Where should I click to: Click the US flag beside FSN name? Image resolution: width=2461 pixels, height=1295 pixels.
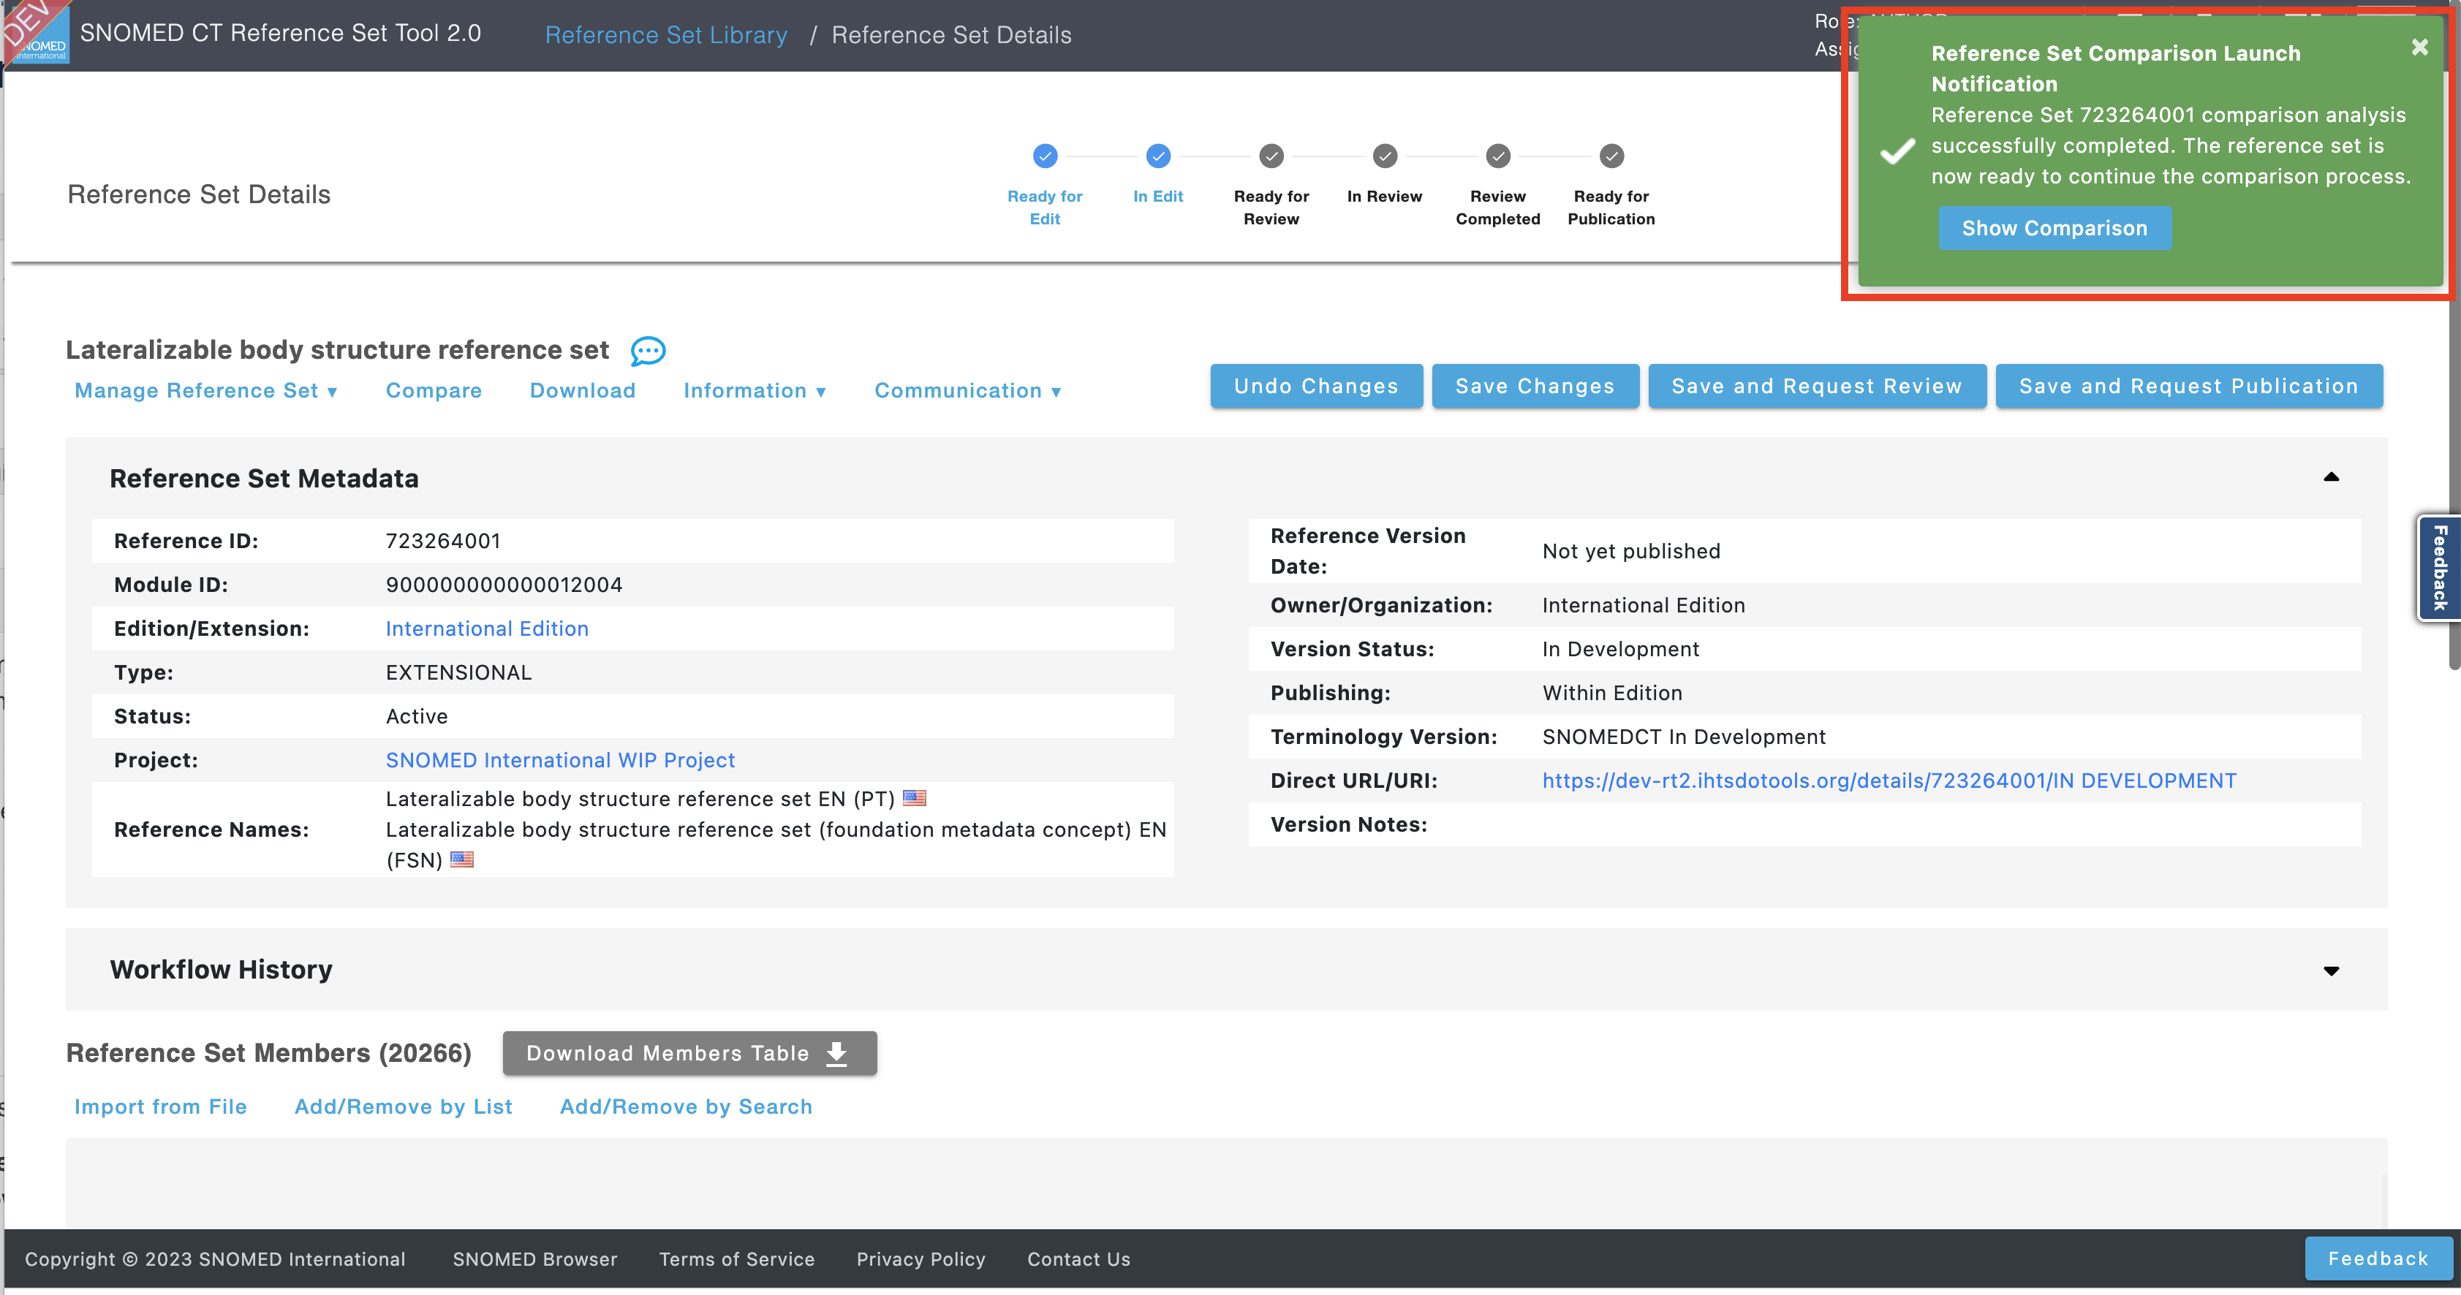[462, 859]
